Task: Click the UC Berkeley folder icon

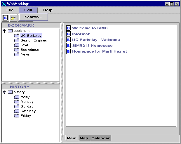Action: [17, 36]
